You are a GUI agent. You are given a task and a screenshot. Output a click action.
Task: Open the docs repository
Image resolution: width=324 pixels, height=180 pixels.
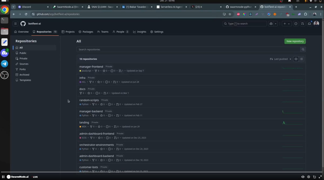(82, 89)
